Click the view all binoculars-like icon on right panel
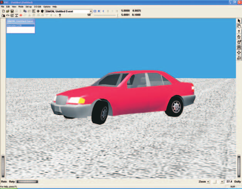This screenshot has width=242, height=189. coord(239,47)
